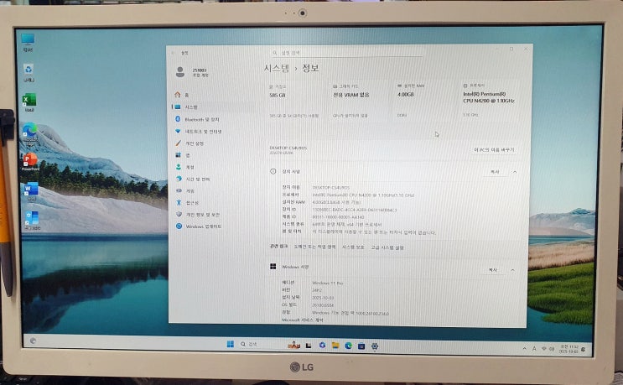Copy Windows specs with 복사 button
Screen dimensions: 623x385
(493, 270)
